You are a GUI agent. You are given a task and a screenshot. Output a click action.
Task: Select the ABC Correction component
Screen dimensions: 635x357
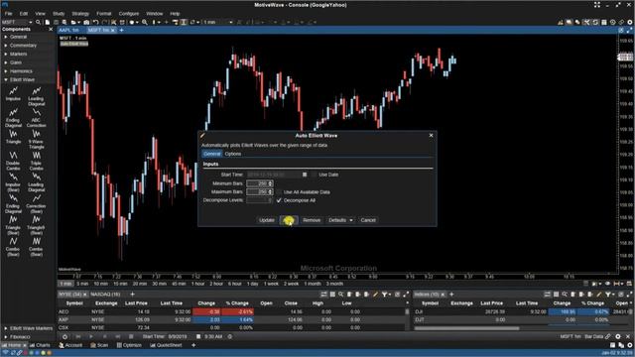click(x=36, y=118)
